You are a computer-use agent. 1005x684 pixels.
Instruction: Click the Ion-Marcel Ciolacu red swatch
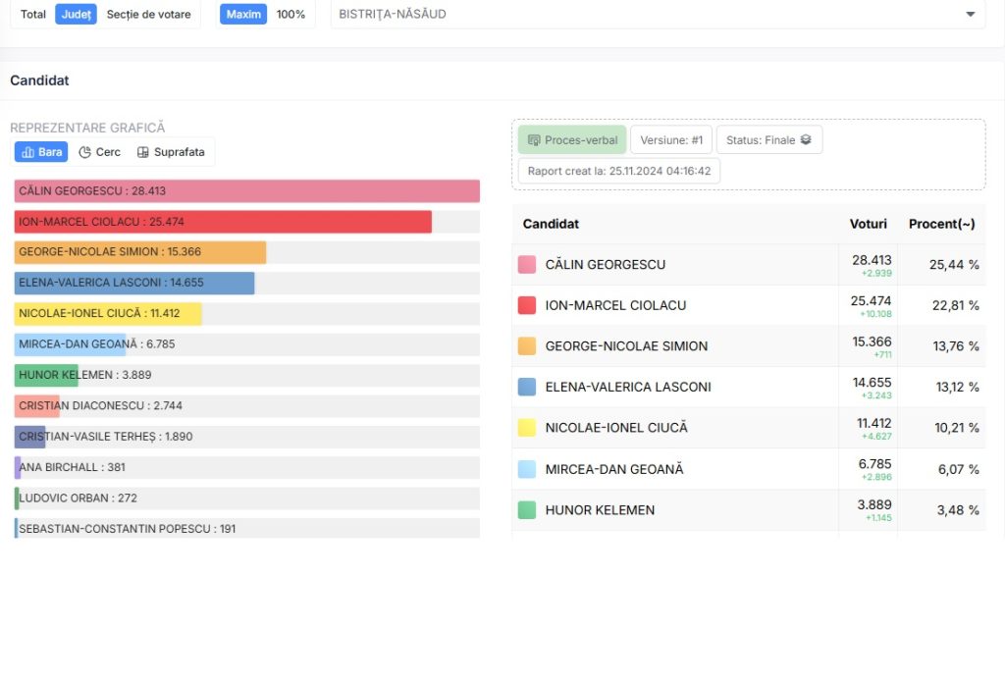tap(527, 305)
